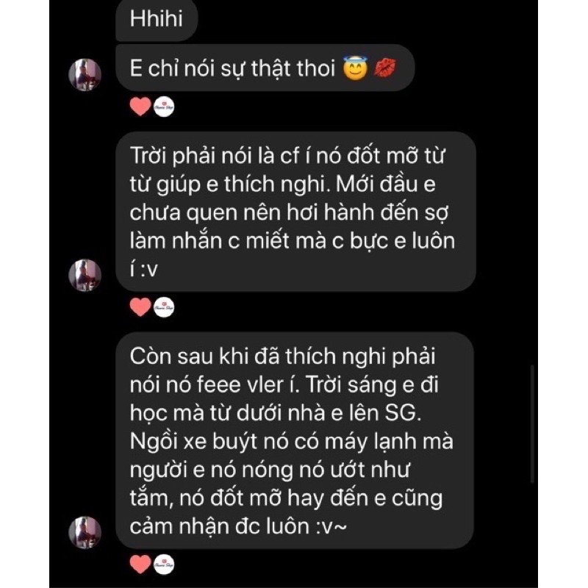588x588 pixels.
Task: Click the ':v~' emoticon ending the last message
Action: [x=331, y=527]
